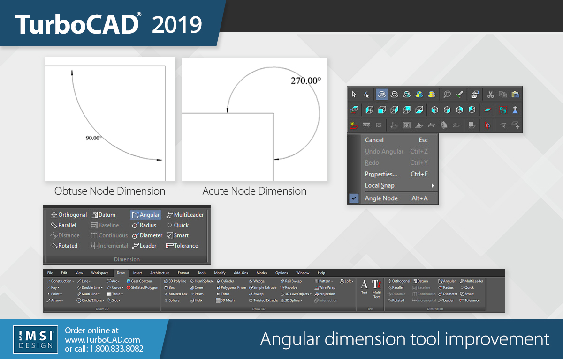
Task: Click the first isometric hexagonal cube view icon
Action: 434,110
